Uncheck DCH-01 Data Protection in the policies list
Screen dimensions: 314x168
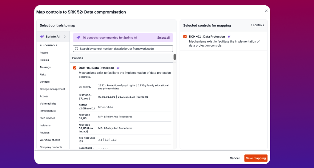(74, 68)
